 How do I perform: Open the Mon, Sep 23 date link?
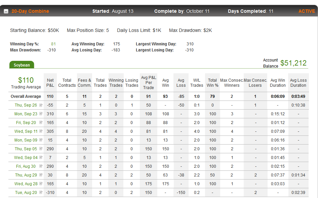pyautogui.click(x=26, y=114)
